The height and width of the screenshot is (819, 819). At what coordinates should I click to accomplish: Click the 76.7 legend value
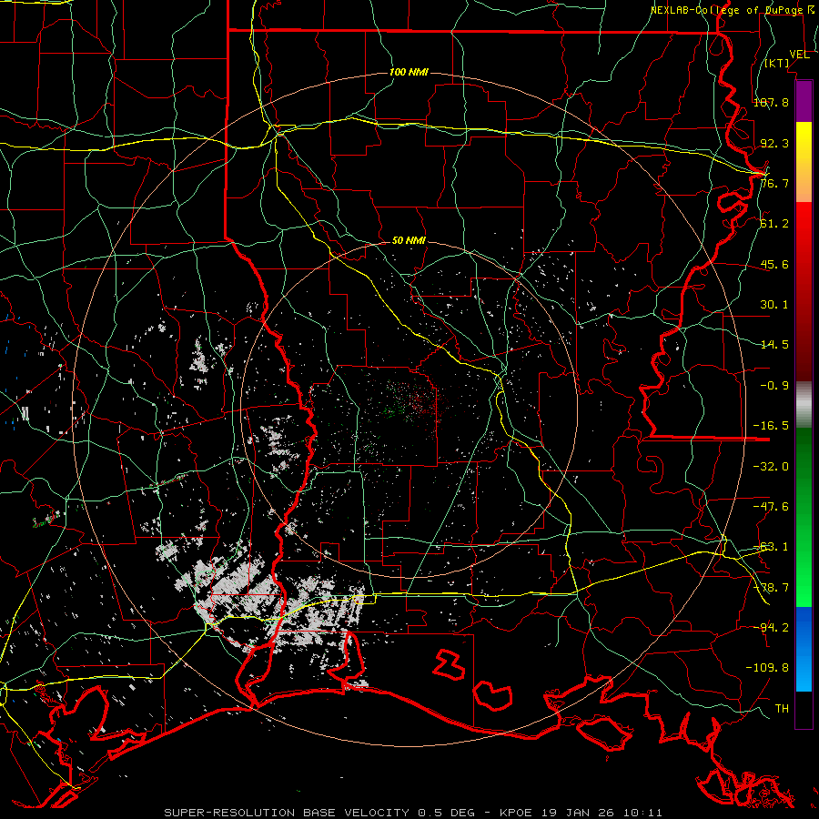(x=774, y=183)
